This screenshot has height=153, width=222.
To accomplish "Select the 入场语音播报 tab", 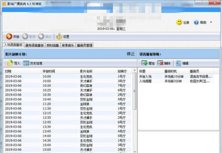I will point(13,45).
